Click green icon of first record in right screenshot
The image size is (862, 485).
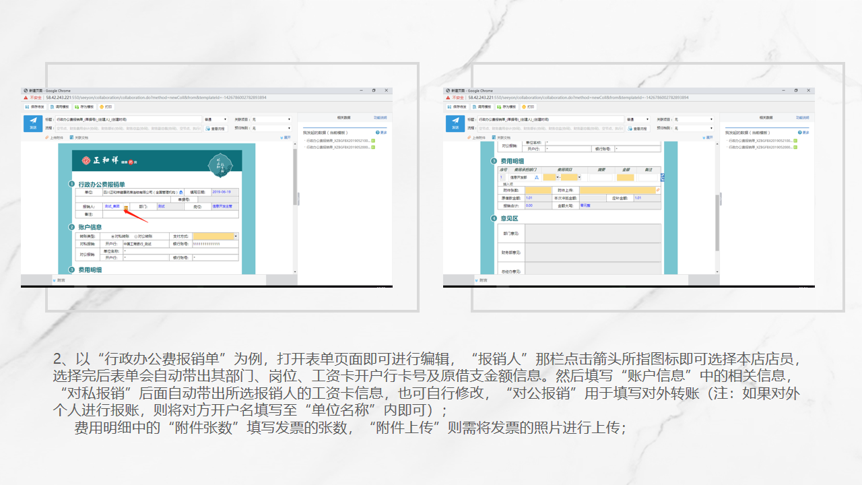795,141
